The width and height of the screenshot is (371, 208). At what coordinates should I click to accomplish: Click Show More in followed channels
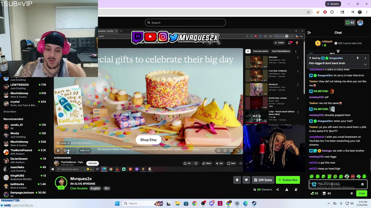pos(10,112)
